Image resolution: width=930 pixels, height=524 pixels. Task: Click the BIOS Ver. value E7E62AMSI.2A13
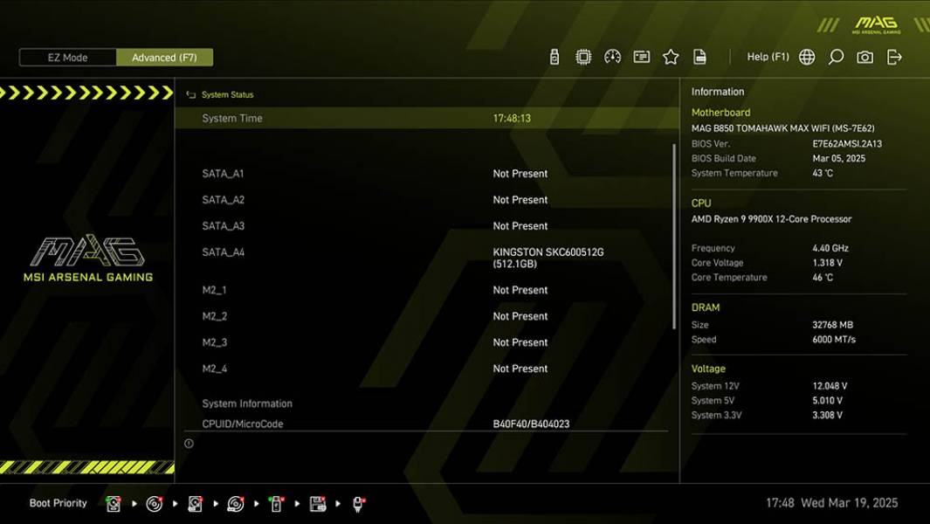click(x=847, y=143)
